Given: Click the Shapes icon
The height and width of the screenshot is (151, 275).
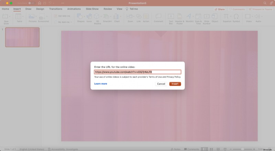Looking at the screenshot, I should (x=80, y=16).
